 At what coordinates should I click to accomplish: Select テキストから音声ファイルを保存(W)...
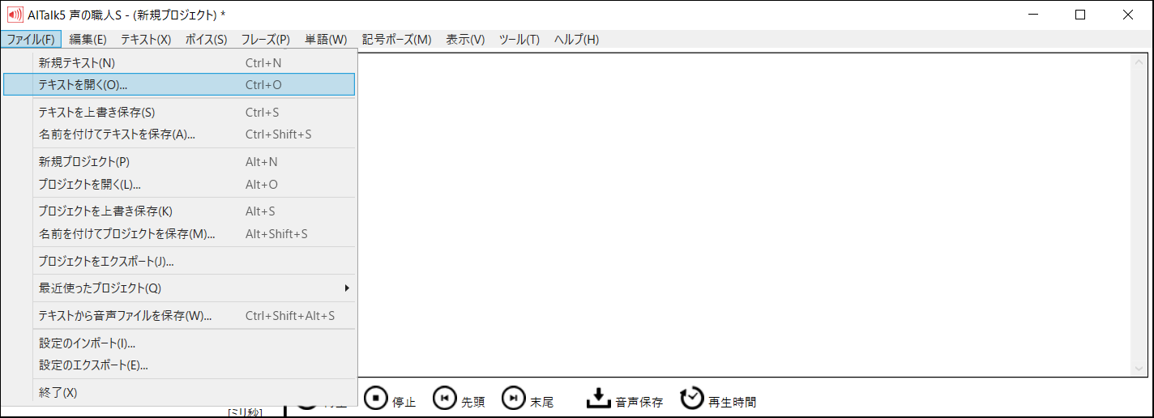[179, 316]
